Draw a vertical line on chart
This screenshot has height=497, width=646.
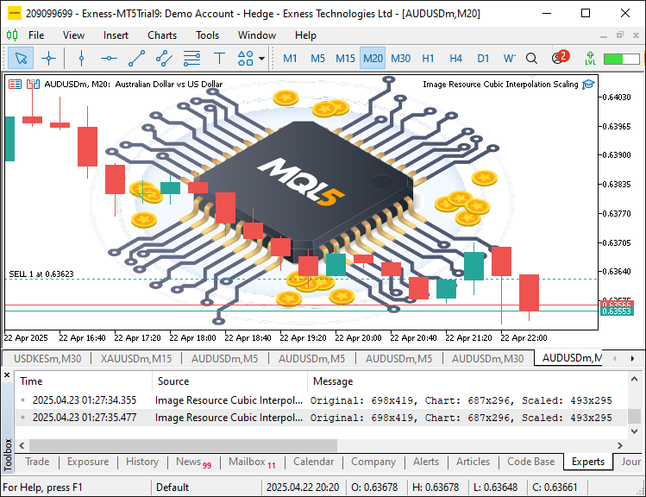[x=82, y=58]
